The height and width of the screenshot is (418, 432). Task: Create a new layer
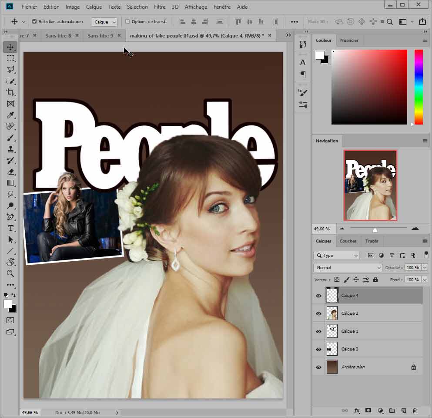404,411
